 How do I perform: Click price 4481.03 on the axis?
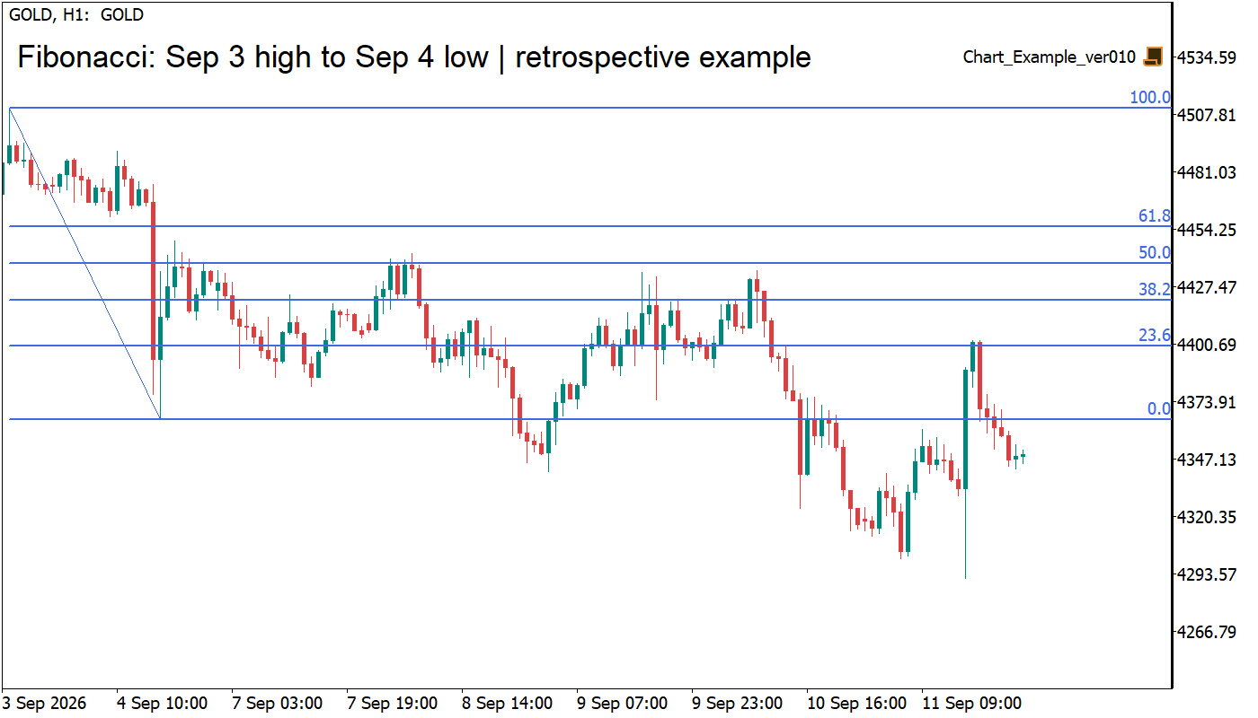1208,172
